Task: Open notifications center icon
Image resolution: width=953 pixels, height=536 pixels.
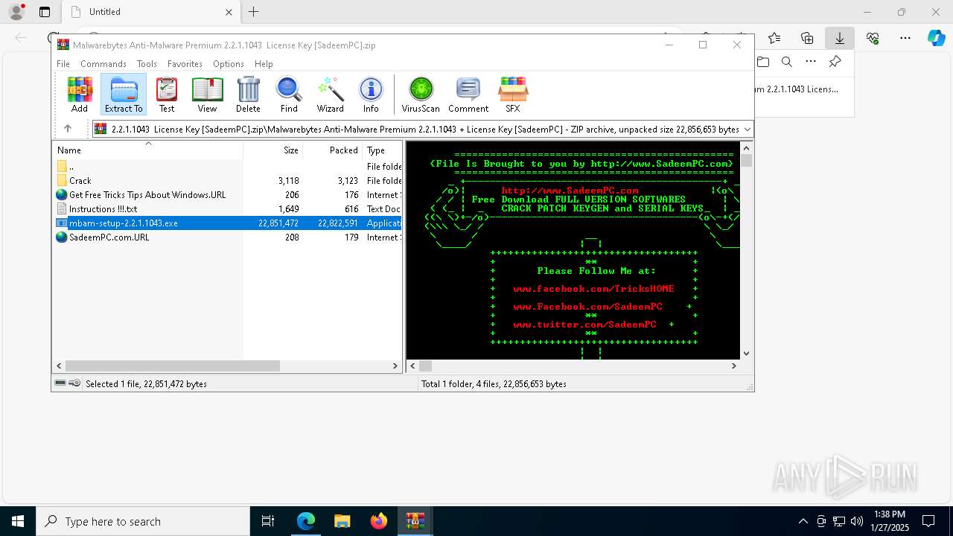Action: click(928, 521)
